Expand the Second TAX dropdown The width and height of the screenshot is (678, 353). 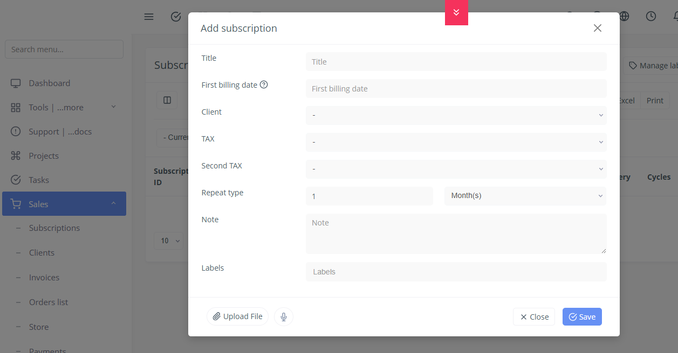(x=456, y=169)
